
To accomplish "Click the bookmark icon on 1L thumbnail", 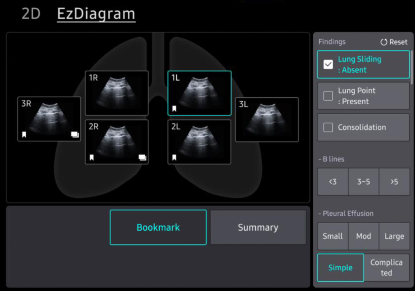I will [x=174, y=109].
